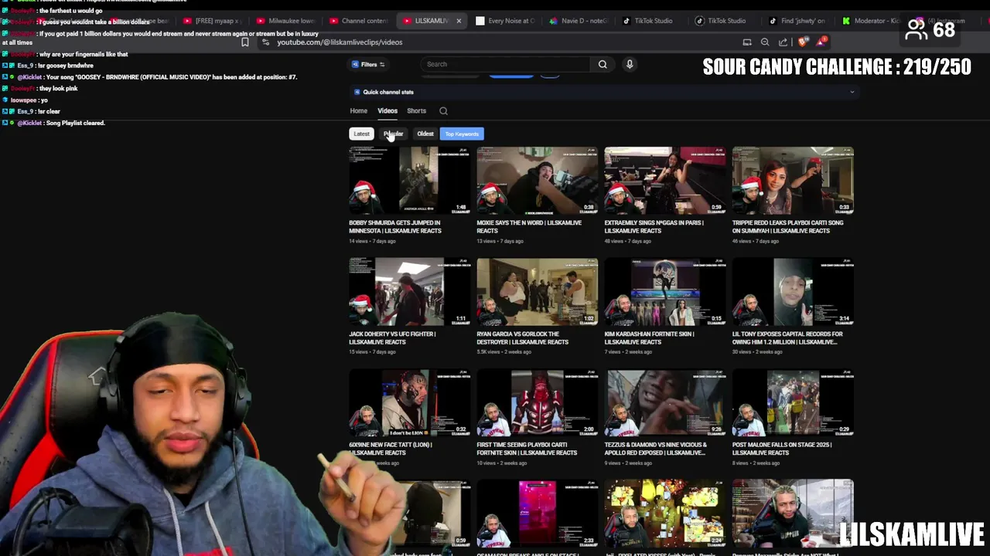The image size is (990, 556).
Task: Activate voice search microphone icon
Action: 630,64
